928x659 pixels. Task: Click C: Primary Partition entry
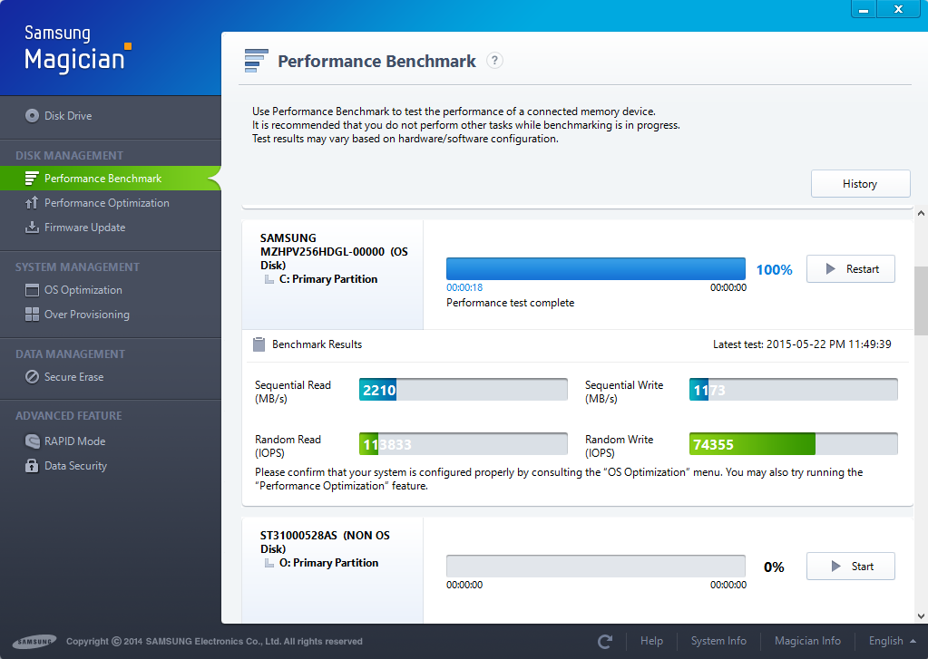(x=327, y=279)
